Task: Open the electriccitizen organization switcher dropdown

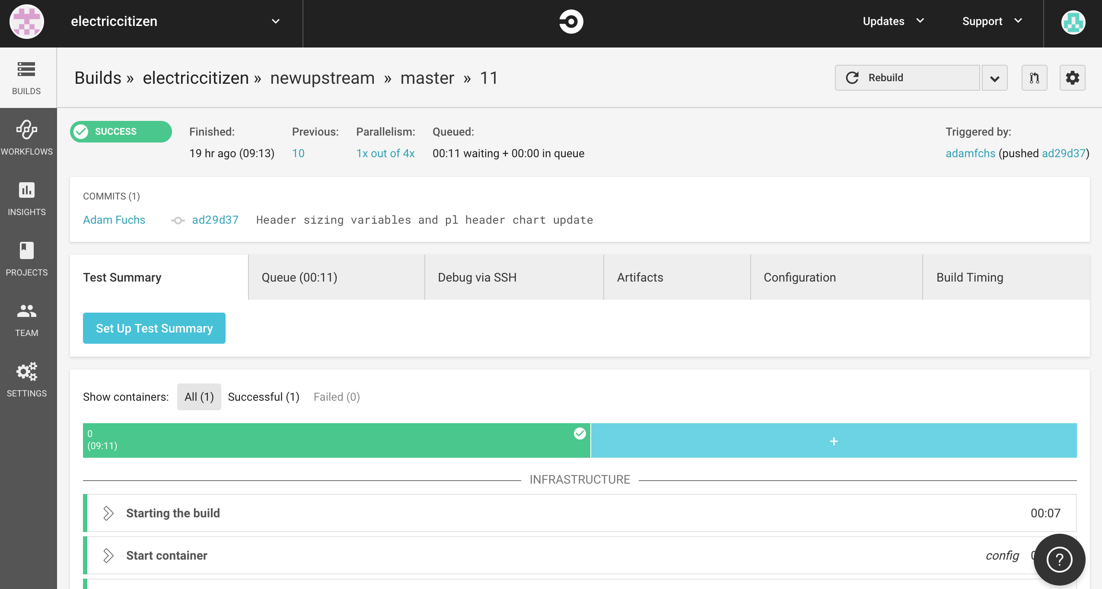Action: (275, 21)
